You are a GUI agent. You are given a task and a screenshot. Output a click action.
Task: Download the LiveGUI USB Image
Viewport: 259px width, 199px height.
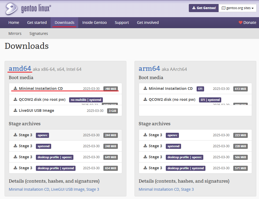tap(36, 110)
